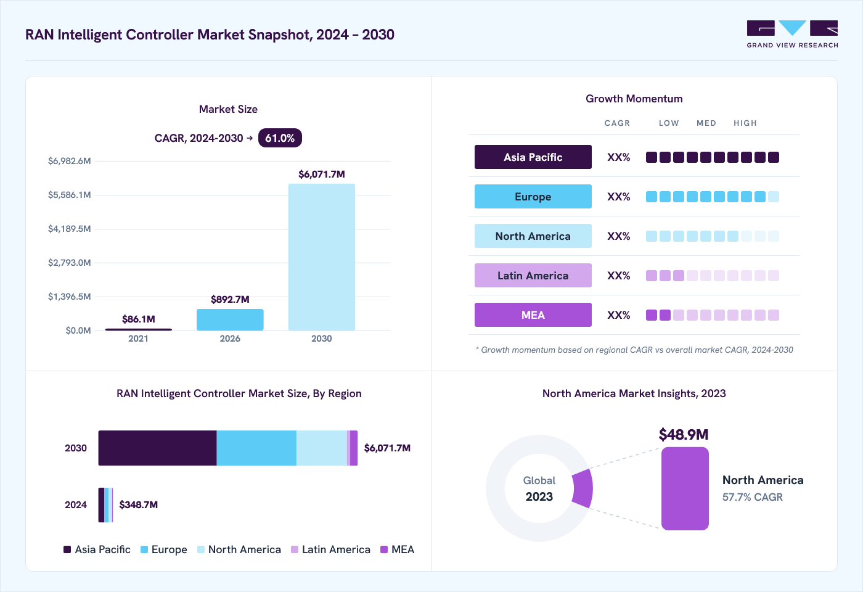Click the Asia Pacific growth momentum indicator squares
The height and width of the screenshot is (592, 863).
click(x=713, y=157)
